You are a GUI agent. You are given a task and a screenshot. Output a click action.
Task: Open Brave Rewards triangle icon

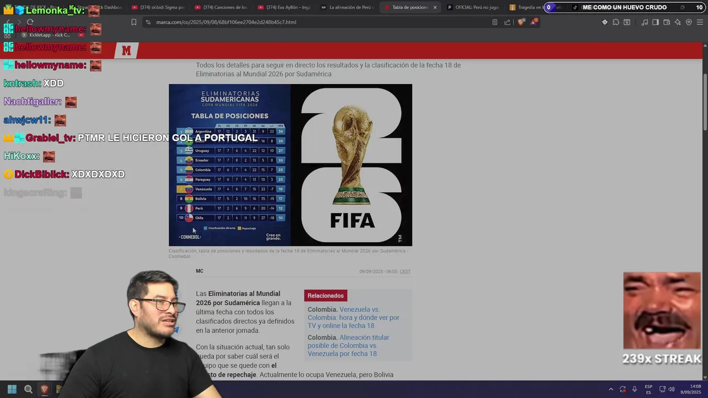click(534, 22)
